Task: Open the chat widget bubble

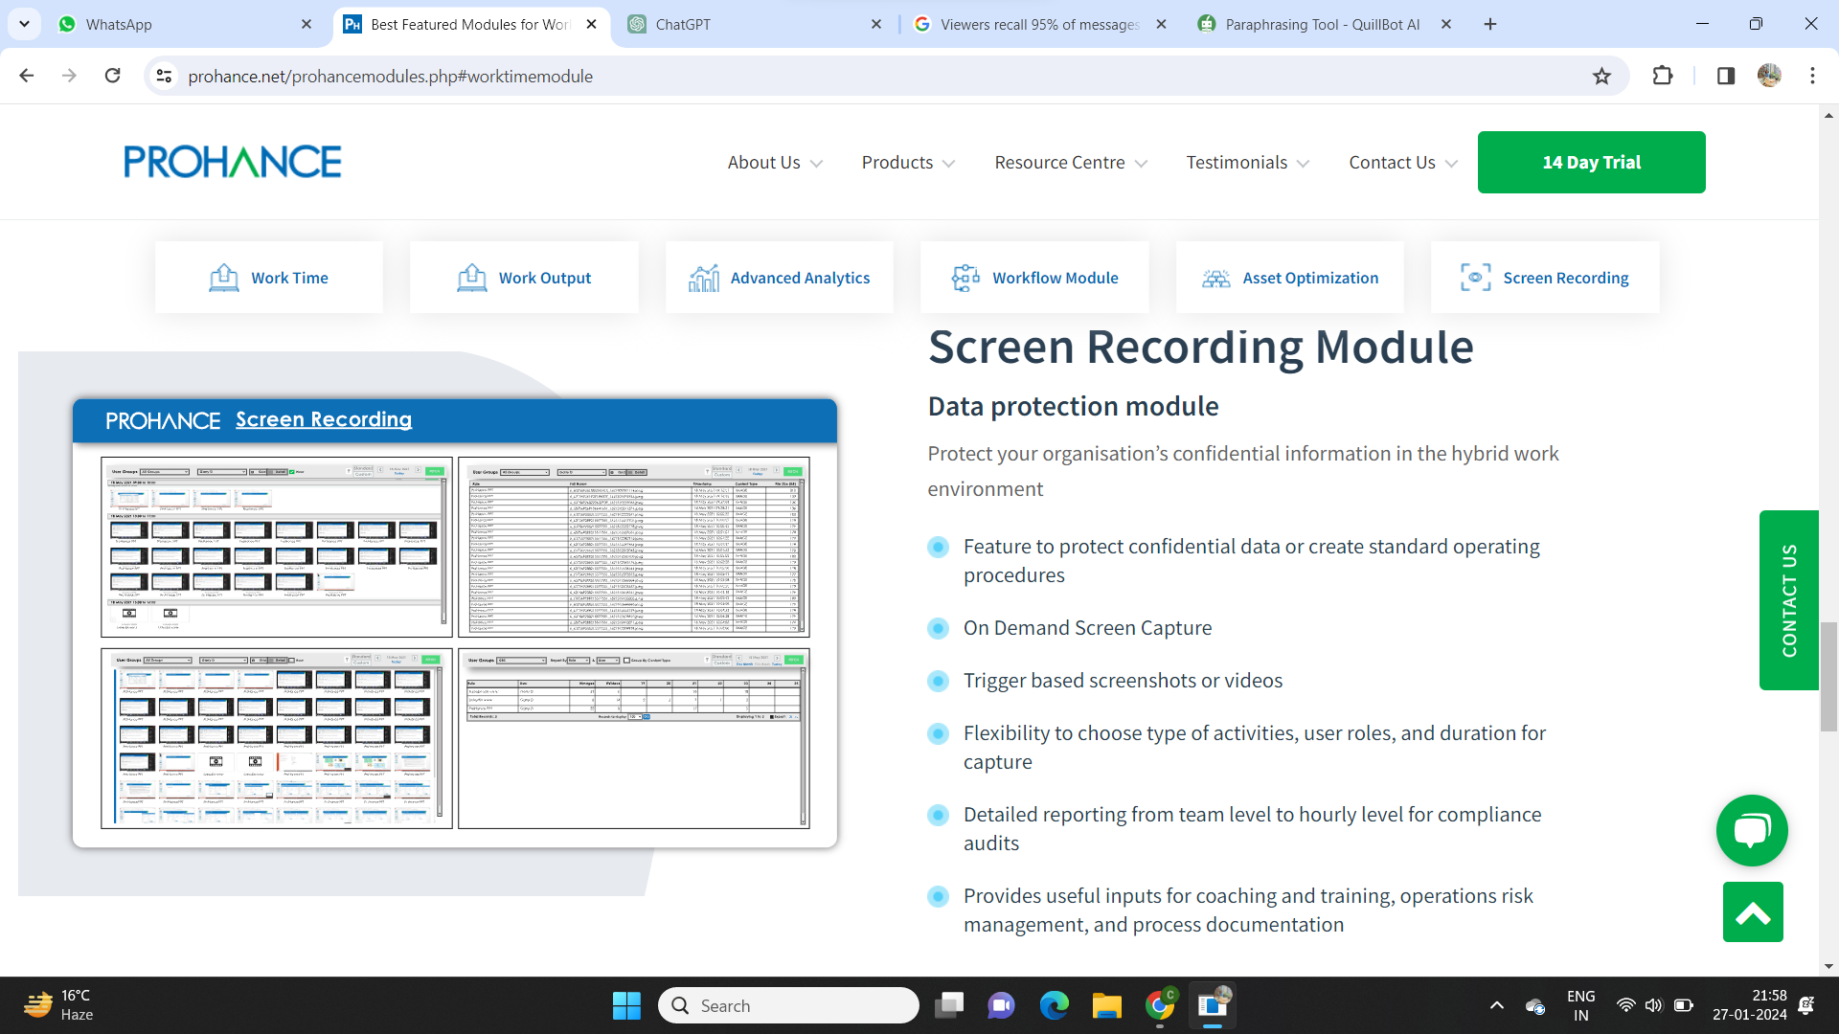Action: (x=1751, y=830)
